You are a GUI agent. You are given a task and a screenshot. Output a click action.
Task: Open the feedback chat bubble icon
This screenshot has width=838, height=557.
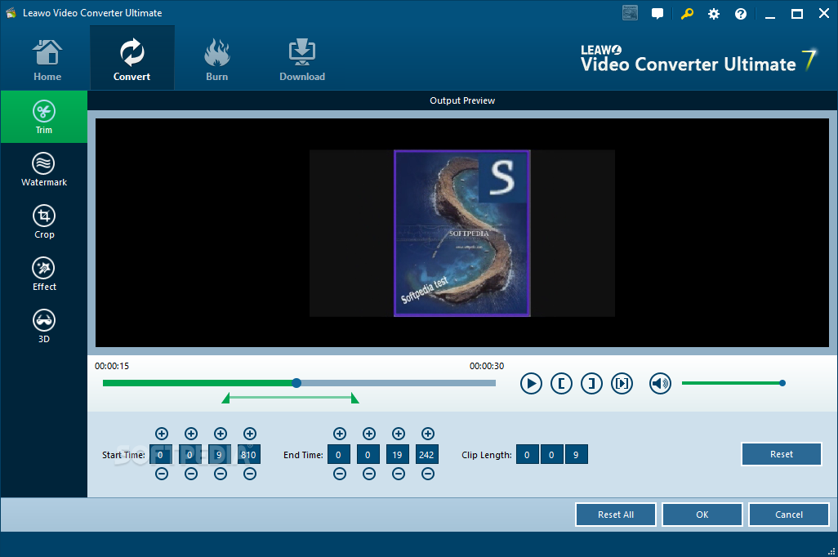[657, 13]
